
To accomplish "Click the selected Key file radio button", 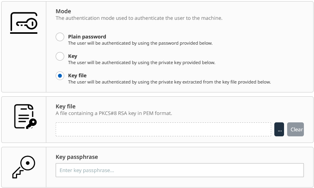I will coord(60,76).
